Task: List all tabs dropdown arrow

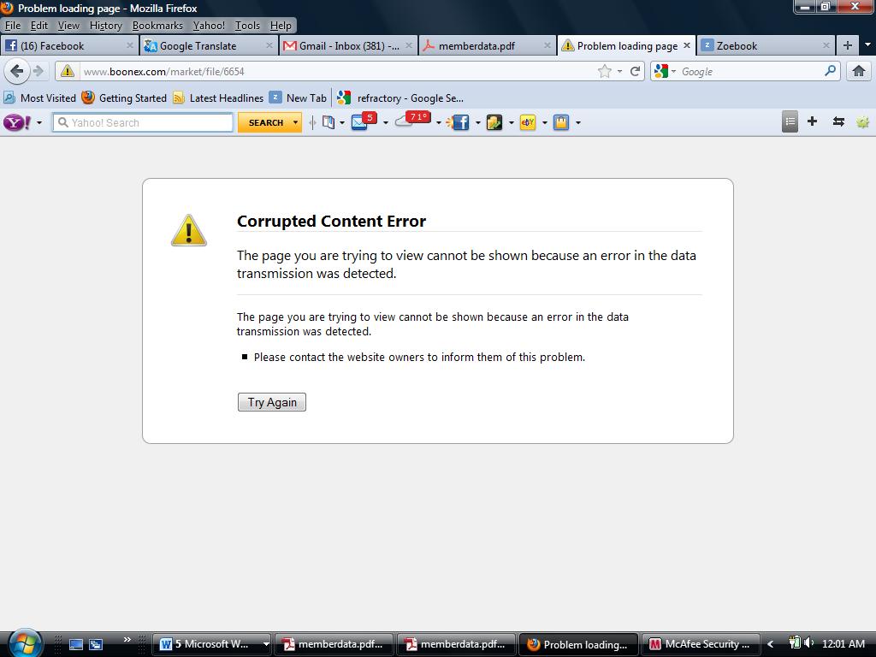Action: [x=867, y=44]
